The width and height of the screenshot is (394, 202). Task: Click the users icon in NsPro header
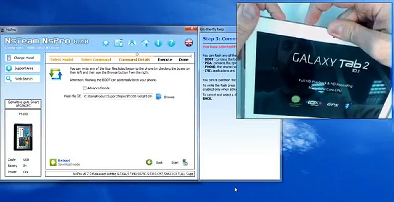point(132,43)
